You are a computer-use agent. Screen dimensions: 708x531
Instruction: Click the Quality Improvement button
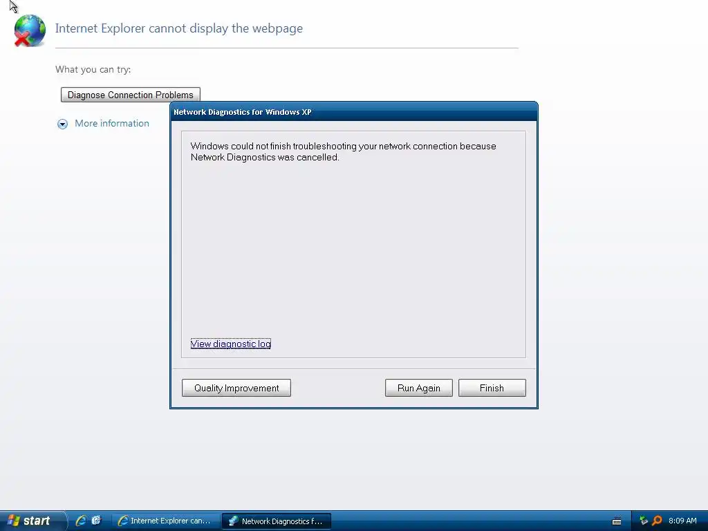click(236, 388)
